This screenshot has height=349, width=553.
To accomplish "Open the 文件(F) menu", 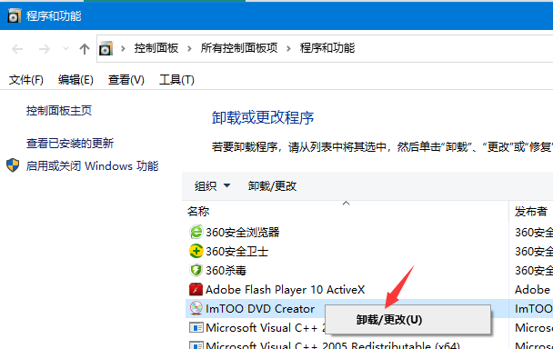I will [x=26, y=80].
